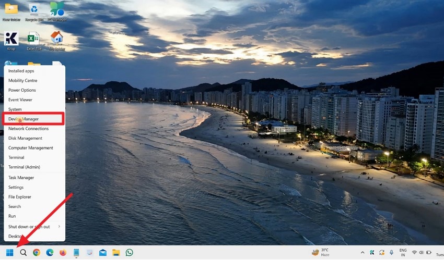This screenshot has width=444, height=260.
Task: Click the Krisp icon in the system tray
Action: tap(372, 252)
